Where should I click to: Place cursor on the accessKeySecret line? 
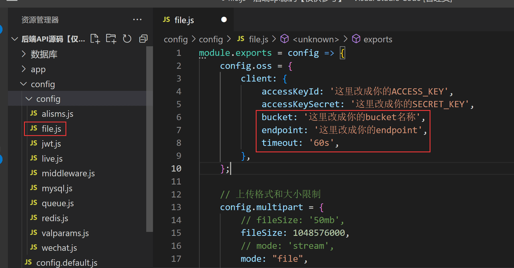(x=368, y=104)
